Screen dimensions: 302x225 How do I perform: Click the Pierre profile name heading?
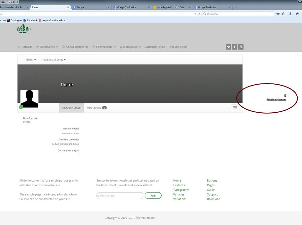point(67,85)
